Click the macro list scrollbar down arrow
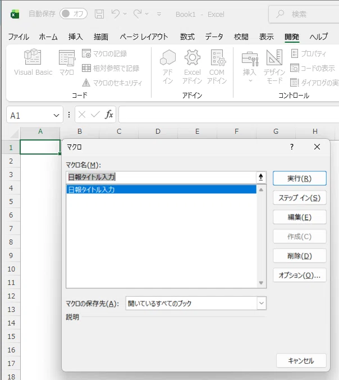339x380 pixels. tap(261, 283)
